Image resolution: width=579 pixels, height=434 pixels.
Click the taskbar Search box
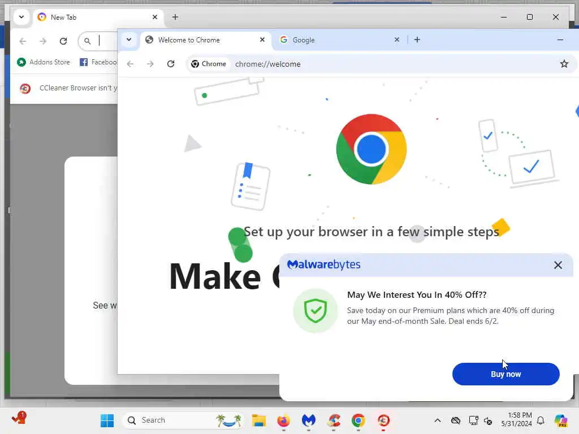pos(183,420)
